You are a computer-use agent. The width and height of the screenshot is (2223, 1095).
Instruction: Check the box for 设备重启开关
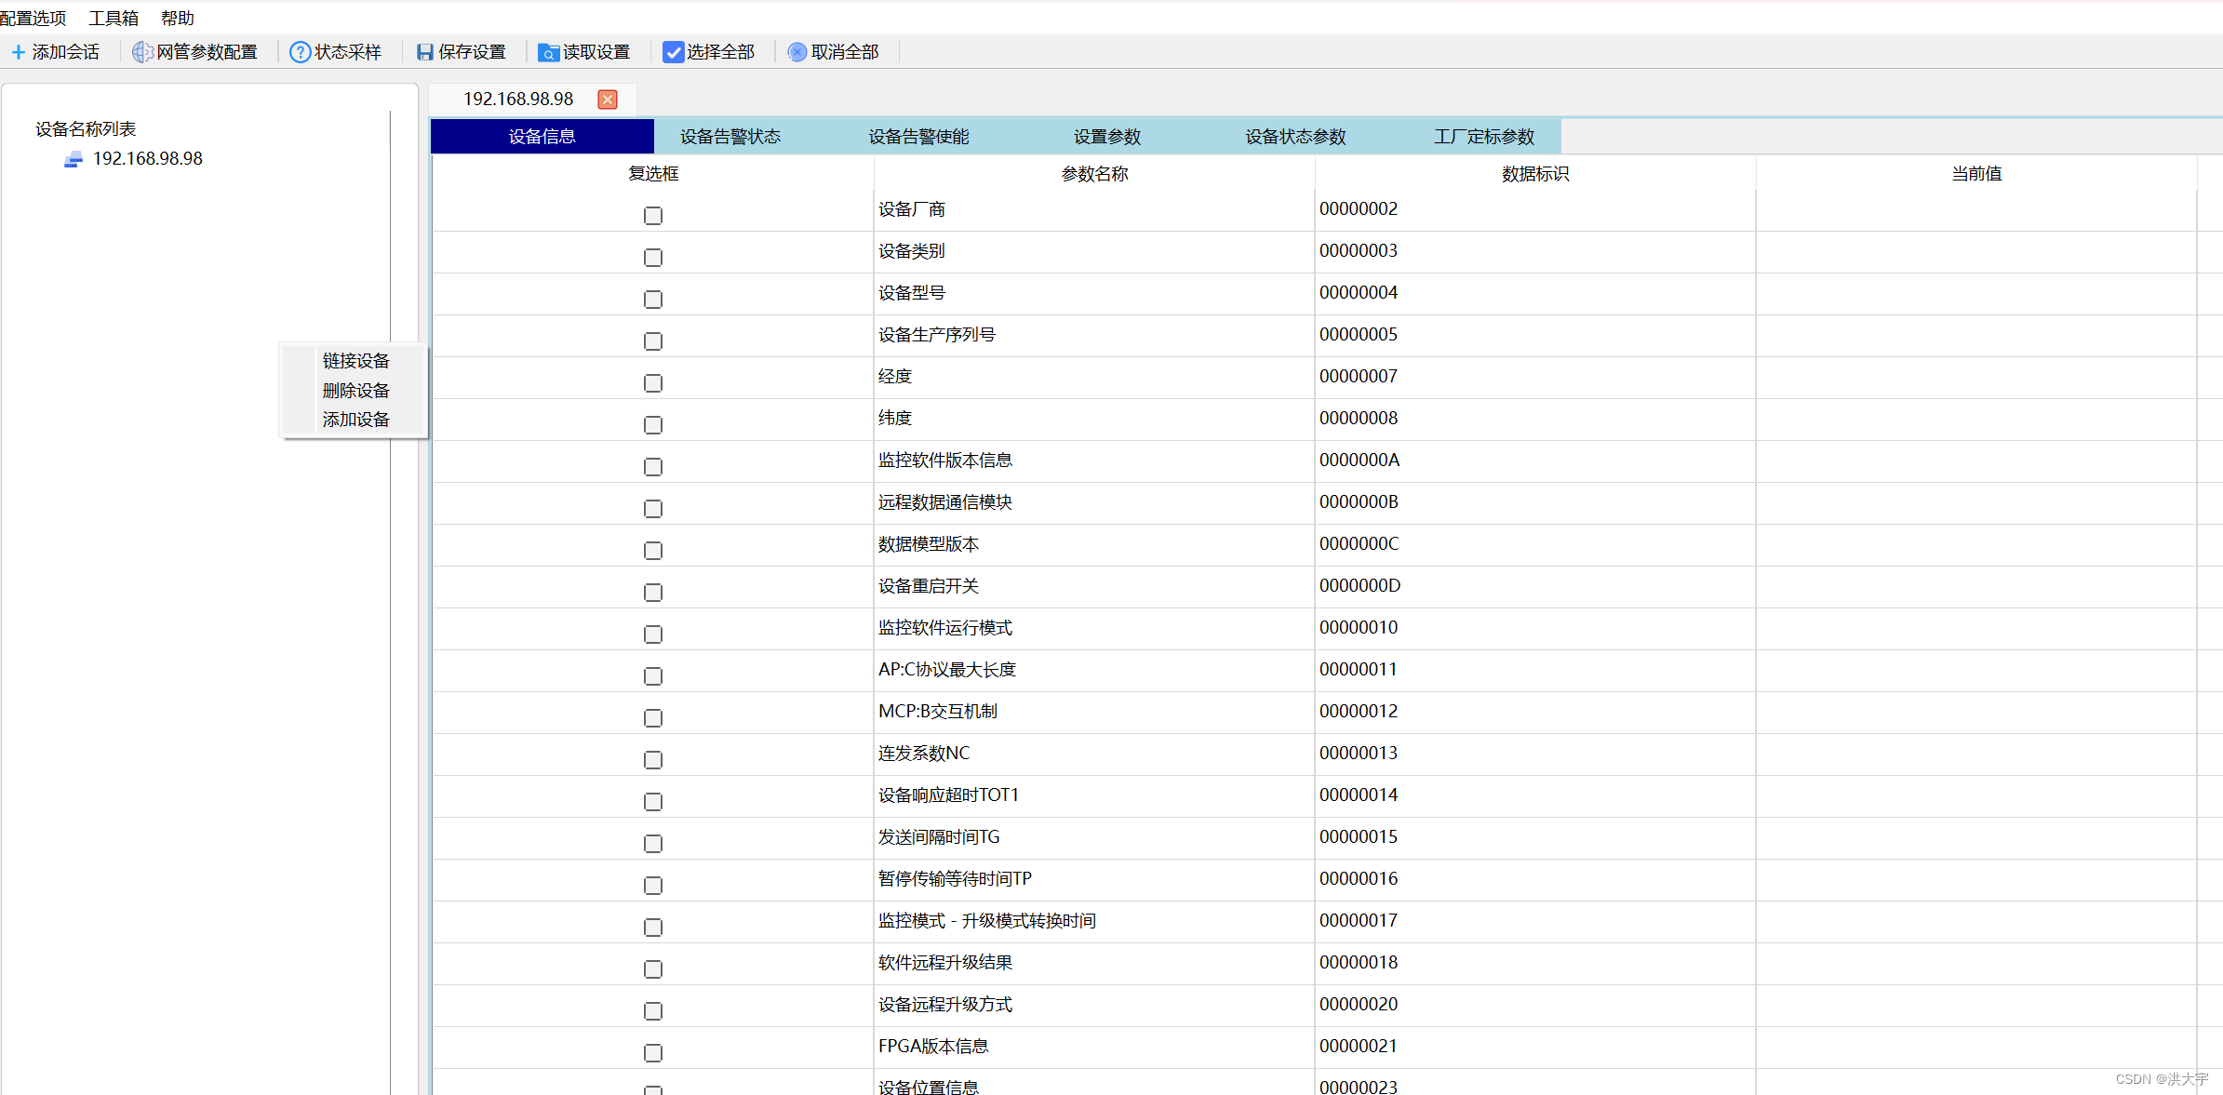[x=653, y=593]
